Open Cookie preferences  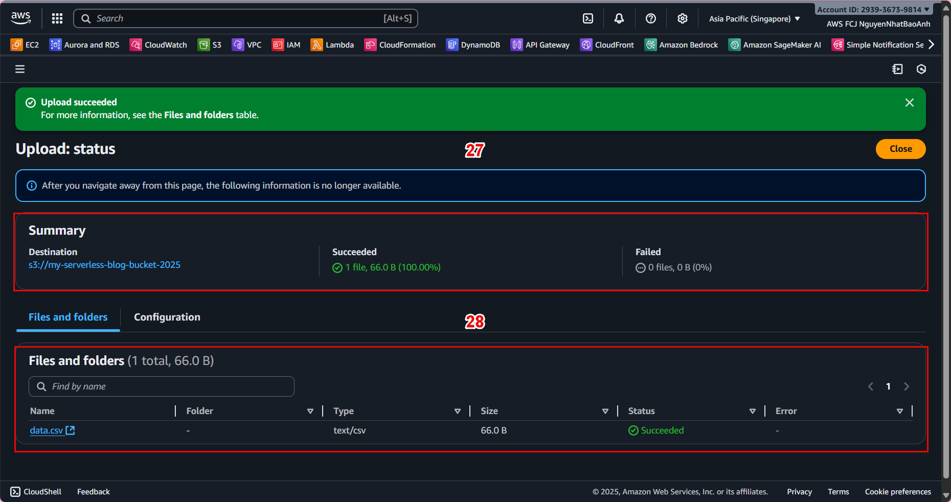click(x=898, y=492)
